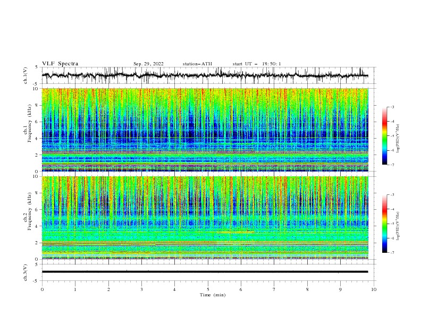Viewport: 421px width, 325px height.
Task: Click the "6" tick on the time axis
Action: [x=241, y=289]
